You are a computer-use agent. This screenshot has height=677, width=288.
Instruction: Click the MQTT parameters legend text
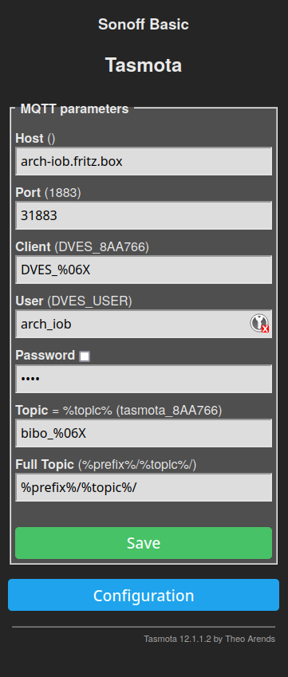75,108
